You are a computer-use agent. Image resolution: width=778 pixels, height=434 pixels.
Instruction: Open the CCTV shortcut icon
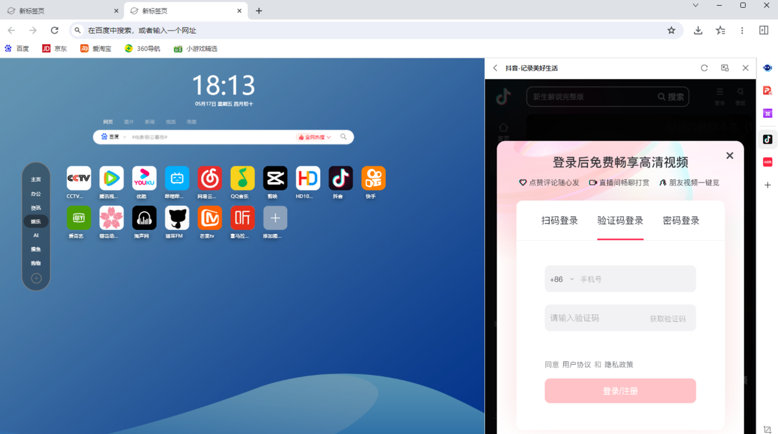79,178
